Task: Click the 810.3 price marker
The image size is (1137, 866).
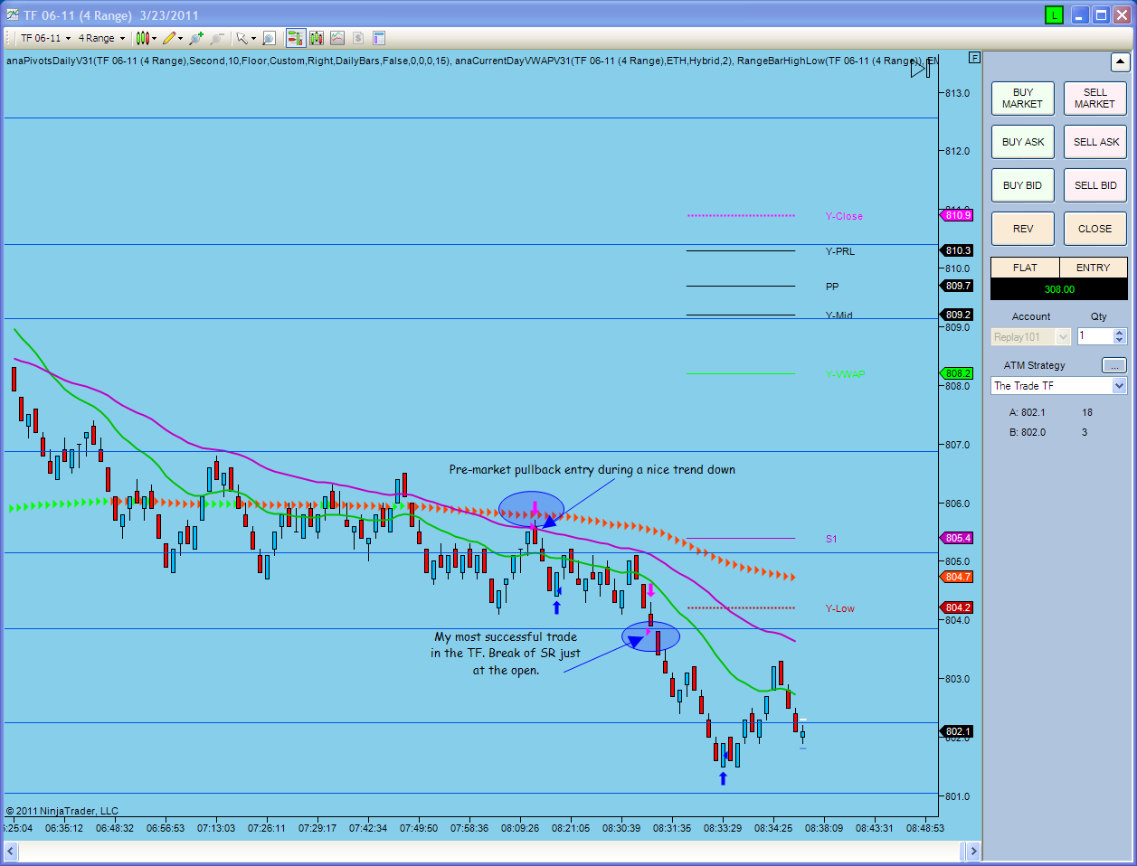Action: tap(957, 250)
